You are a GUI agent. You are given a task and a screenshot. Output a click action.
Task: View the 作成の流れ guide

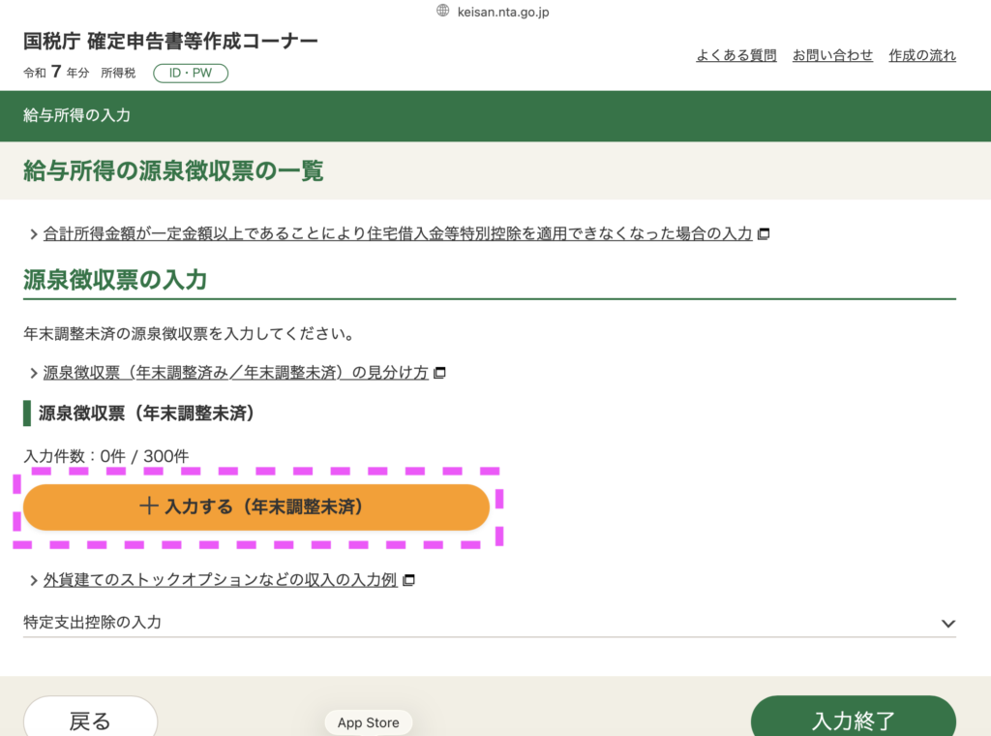[921, 55]
